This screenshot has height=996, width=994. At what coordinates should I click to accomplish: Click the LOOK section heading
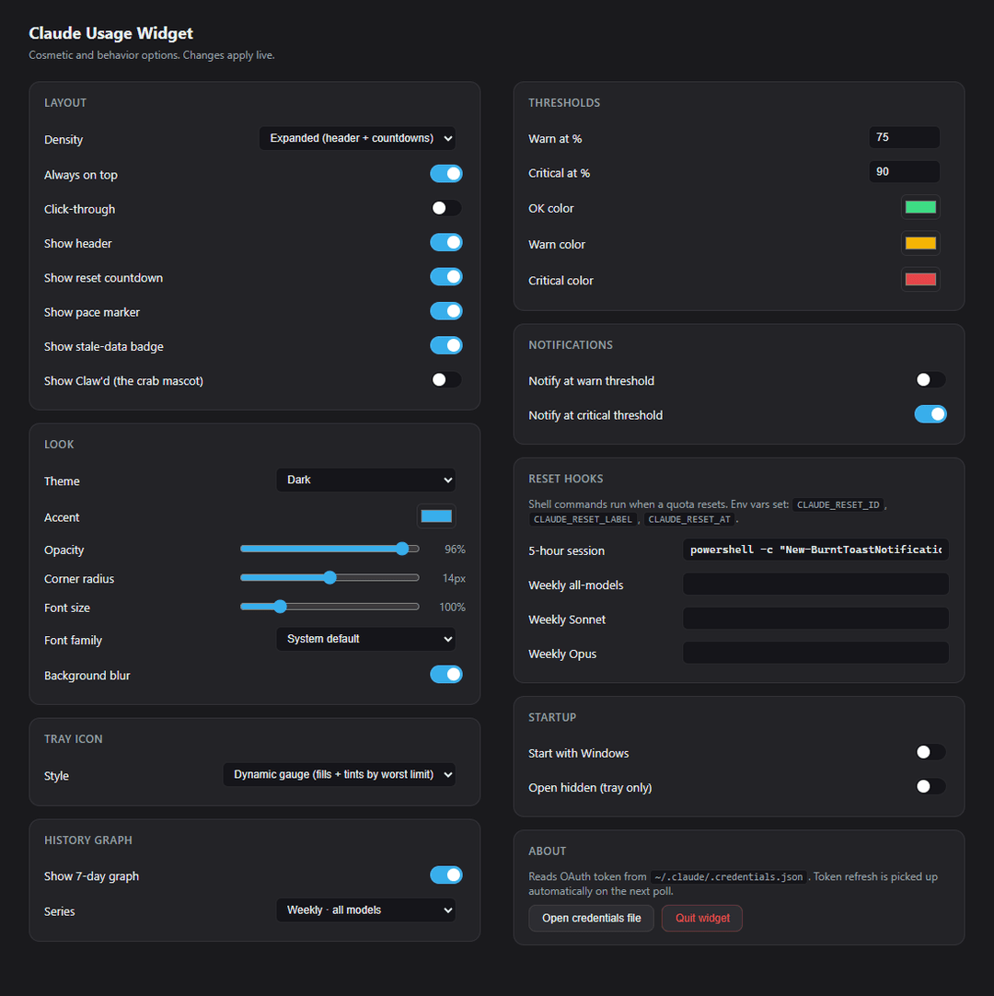click(59, 445)
